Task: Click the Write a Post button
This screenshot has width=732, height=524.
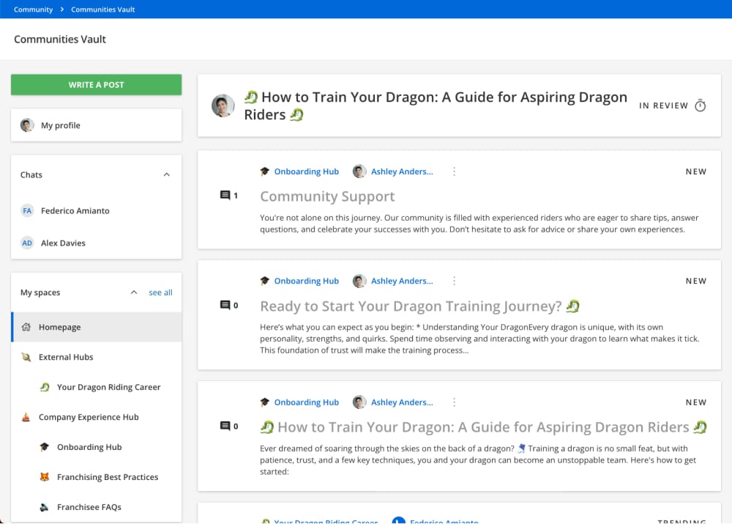Action: pyautogui.click(x=96, y=84)
